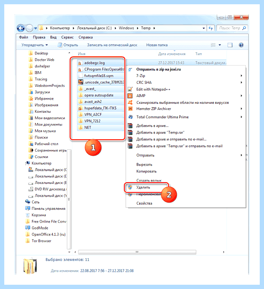Click Записать на оптический диск
Image resolution: width=264 pixels, height=289 pixels.
112,45
